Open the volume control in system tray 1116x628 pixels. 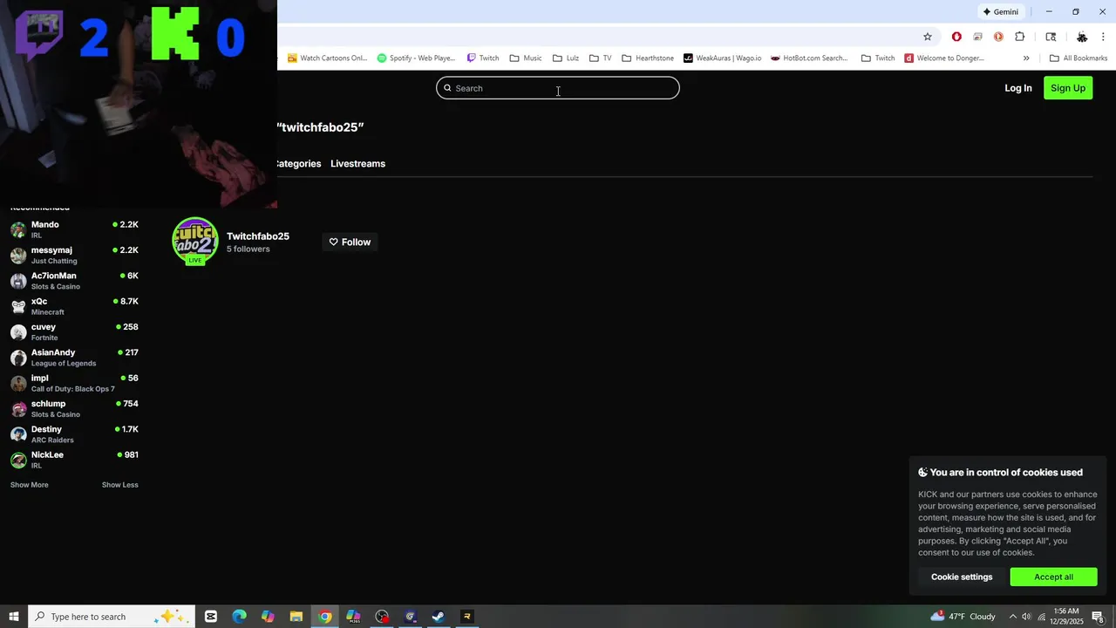[1027, 617]
